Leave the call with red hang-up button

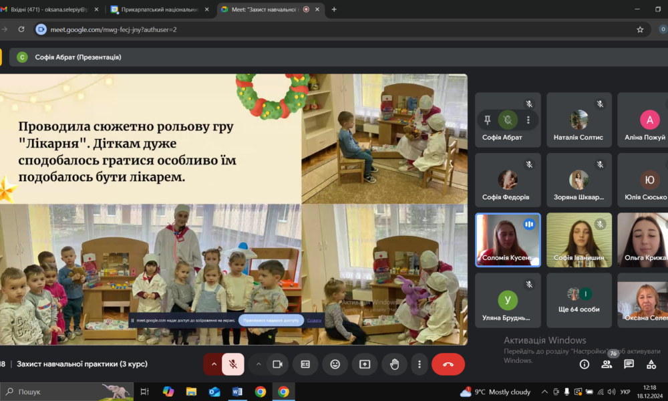[x=448, y=364]
